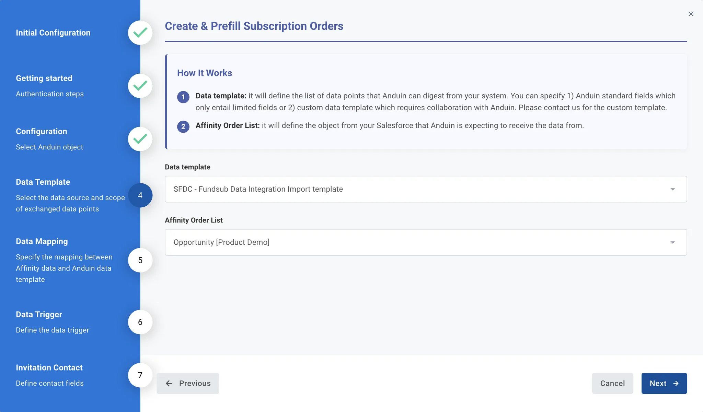Go back with the Previous button
Viewport: 703px width, 412px height.
pos(188,383)
